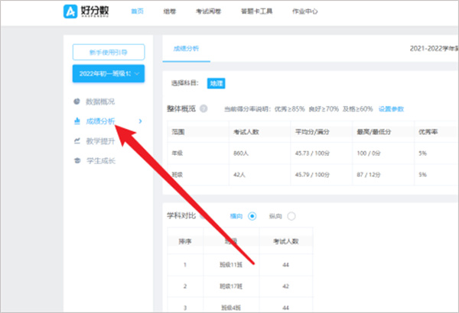Select the 纵向 radio button
459x313 pixels.
291,216
